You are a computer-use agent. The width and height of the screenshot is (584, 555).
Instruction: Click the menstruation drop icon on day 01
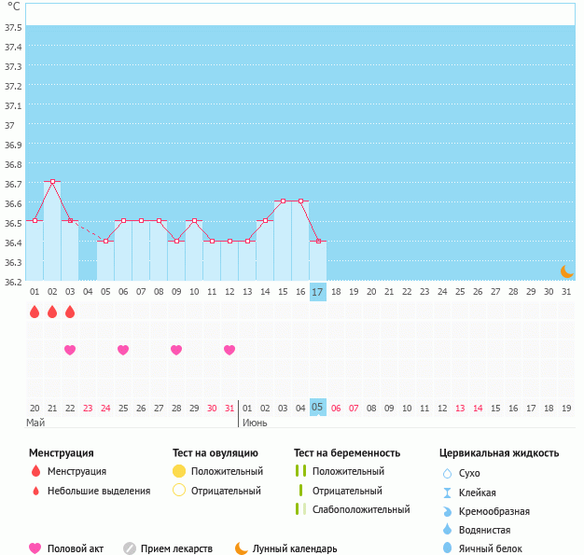point(35,312)
